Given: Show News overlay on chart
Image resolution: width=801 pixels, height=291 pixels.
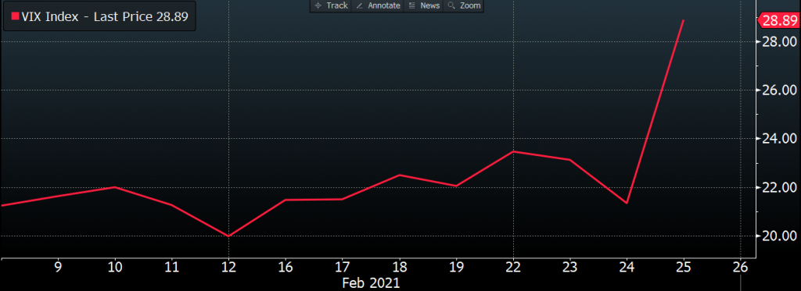Looking at the screenshot, I should tap(424, 5).
